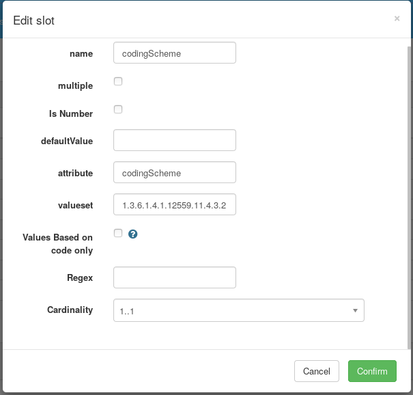Click the Regex label text
The height and width of the screenshot is (395, 413).
point(79,277)
